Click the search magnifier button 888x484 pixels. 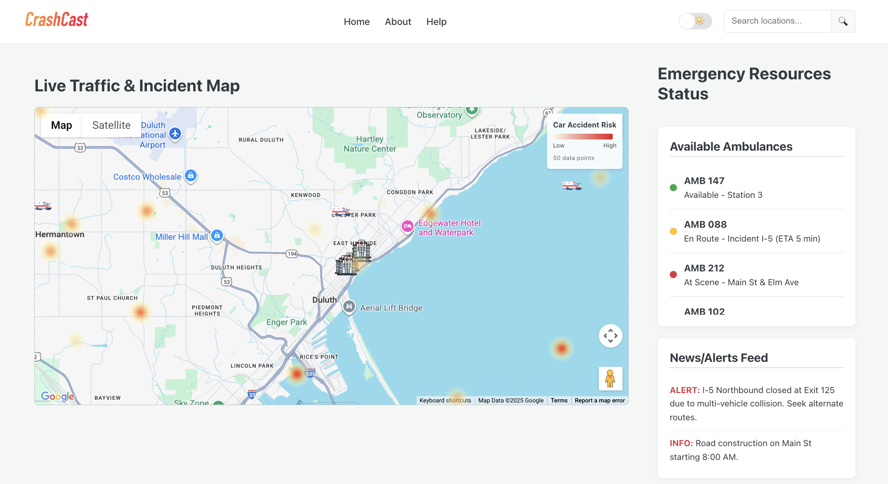tap(842, 21)
